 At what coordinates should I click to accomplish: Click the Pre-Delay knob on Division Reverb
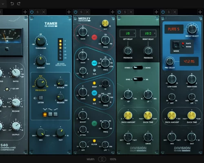(170, 62)
